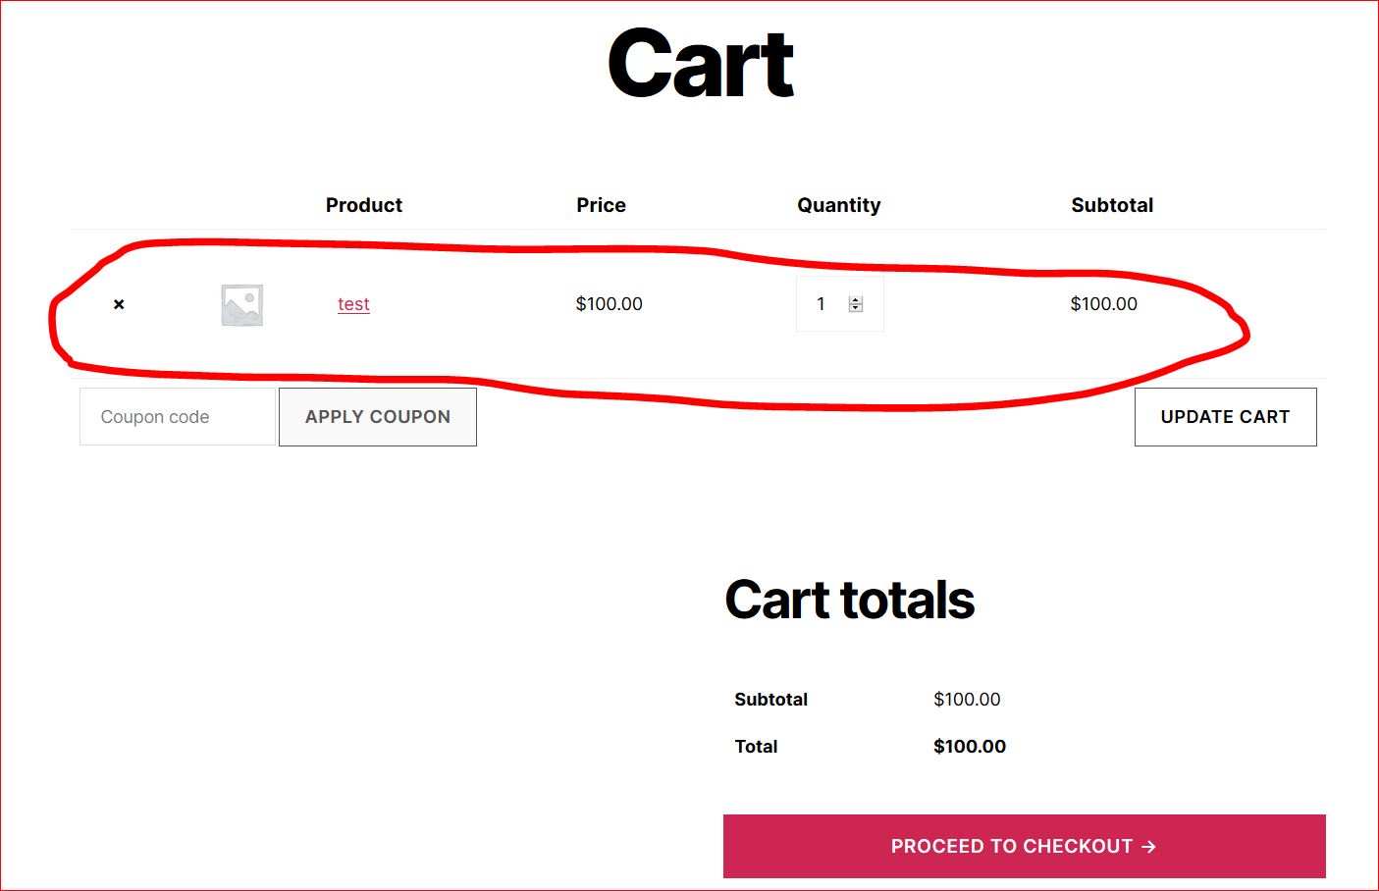The width and height of the screenshot is (1379, 891).
Task: Click the arrow icon on the checkout button
Action: click(x=1149, y=846)
